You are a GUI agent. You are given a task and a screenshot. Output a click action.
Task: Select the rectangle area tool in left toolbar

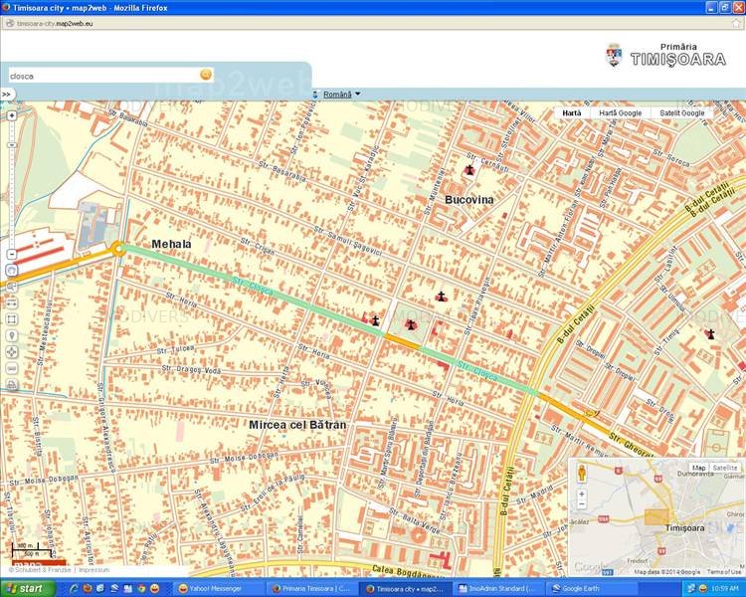12,319
